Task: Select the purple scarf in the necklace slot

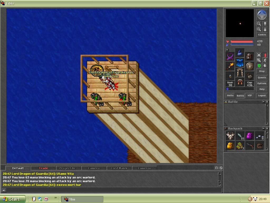Action: pos(230,56)
